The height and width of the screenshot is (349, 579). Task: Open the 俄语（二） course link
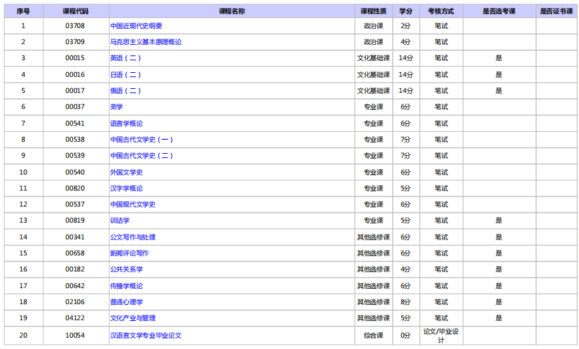point(126,91)
